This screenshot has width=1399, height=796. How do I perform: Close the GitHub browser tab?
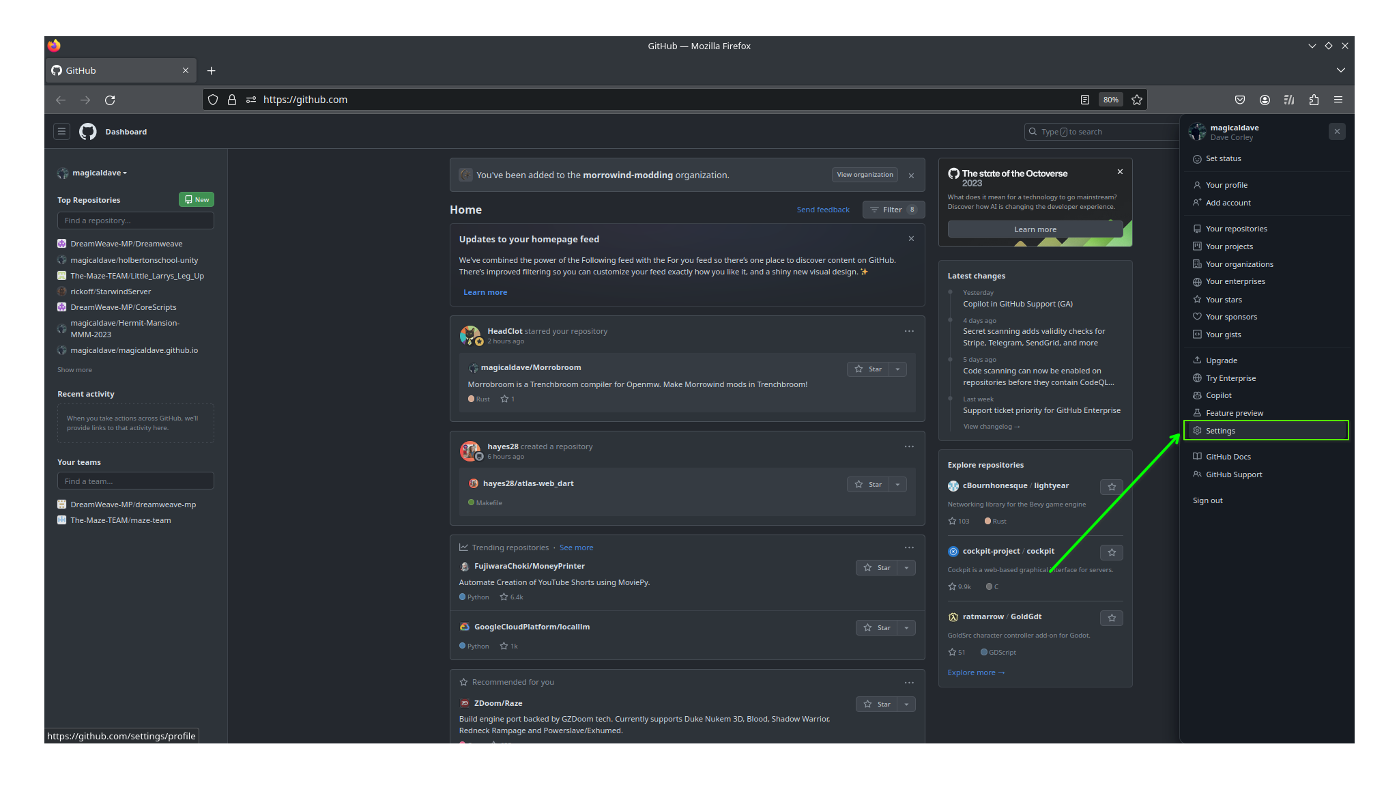click(x=186, y=70)
